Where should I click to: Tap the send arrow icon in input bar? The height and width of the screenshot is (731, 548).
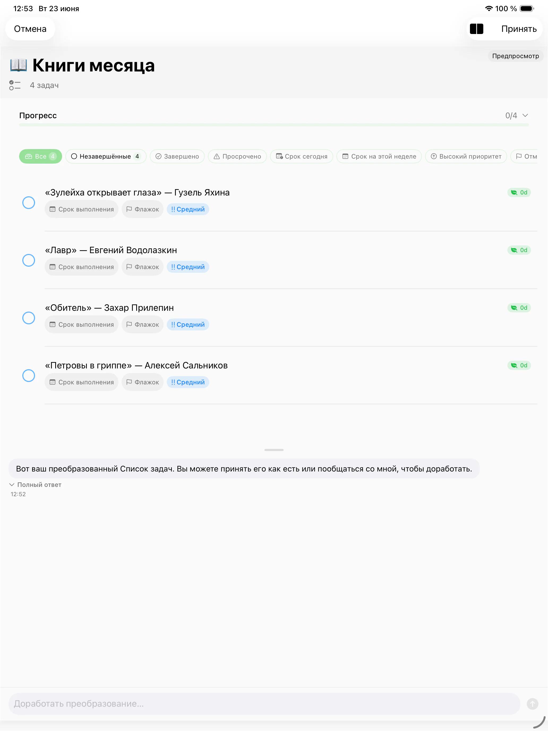[x=532, y=704]
